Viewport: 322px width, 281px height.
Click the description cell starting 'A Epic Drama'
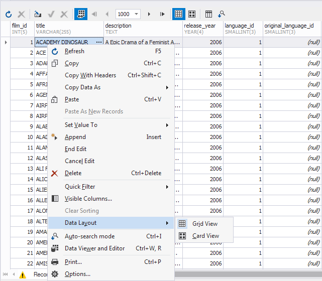tap(143, 42)
